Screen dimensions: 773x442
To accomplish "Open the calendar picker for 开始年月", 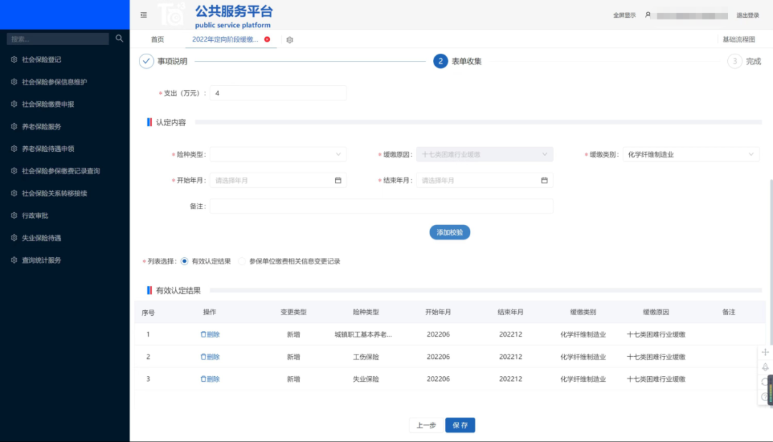I will pyautogui.click(x=337, y=180).
